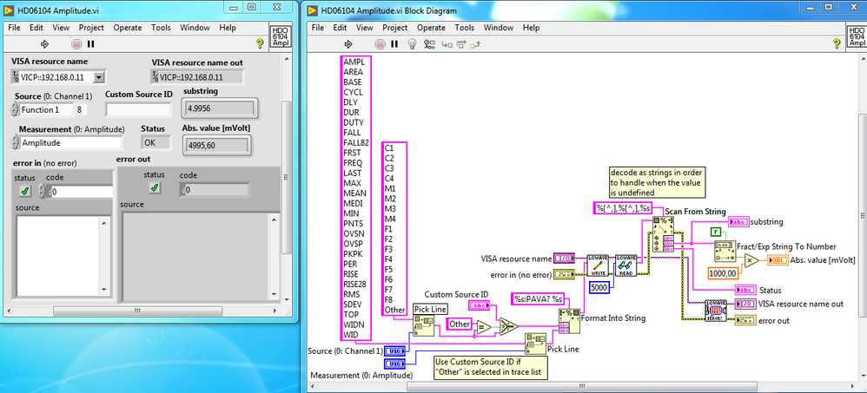The image size is (867, 393).
Task: Open the View menu in Block Diagram
Action: [x=364, y=28]
